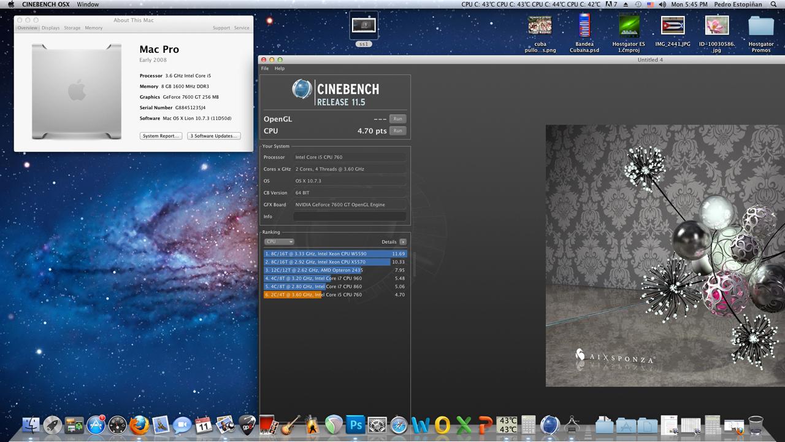Select Overview tab in About This Mac
785x442 pixels.
pyautogui.click(x=27, y=28)
